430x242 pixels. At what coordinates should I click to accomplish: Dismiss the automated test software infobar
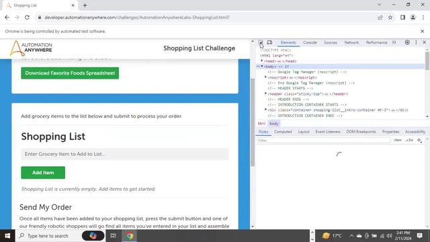[423, 32]
